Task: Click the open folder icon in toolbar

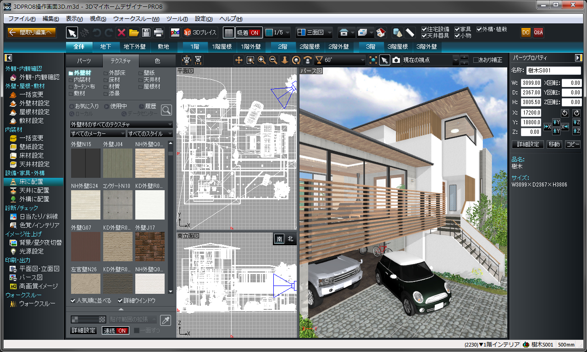Action: tap(134, 33)
